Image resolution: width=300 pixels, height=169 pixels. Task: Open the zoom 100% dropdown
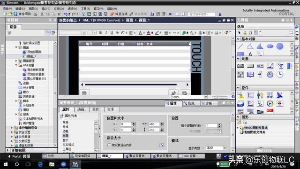click(x=206, y=97)
